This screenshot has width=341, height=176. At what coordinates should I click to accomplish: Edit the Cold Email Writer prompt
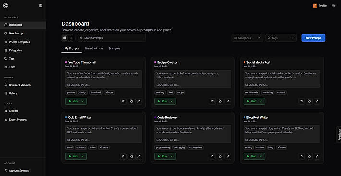point(139,156)
